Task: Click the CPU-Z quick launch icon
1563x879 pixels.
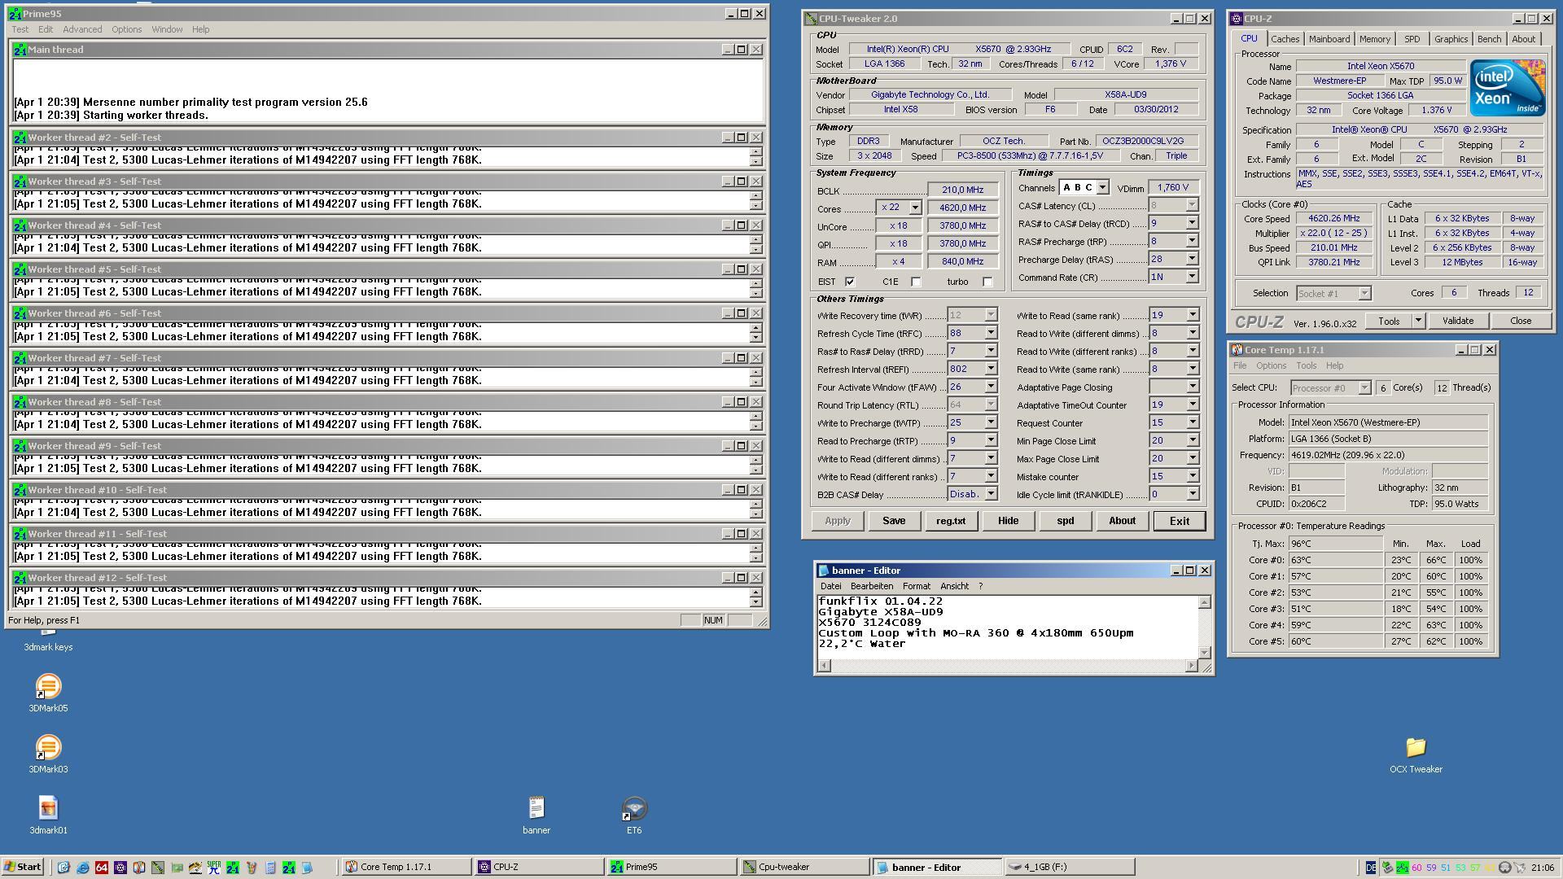Action: (x=120, y=868)
